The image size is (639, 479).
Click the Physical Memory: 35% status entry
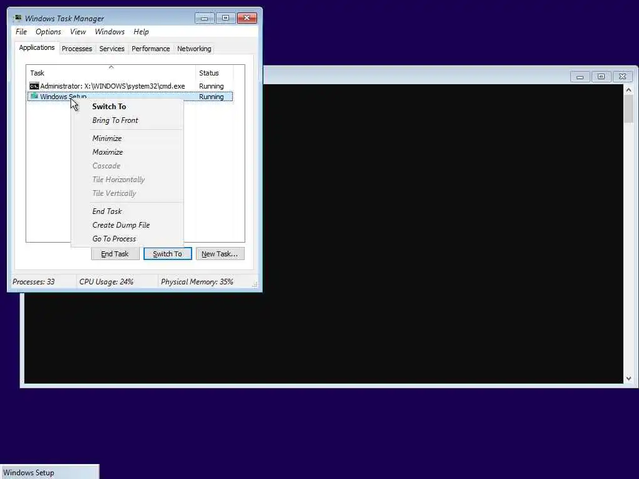197,282
